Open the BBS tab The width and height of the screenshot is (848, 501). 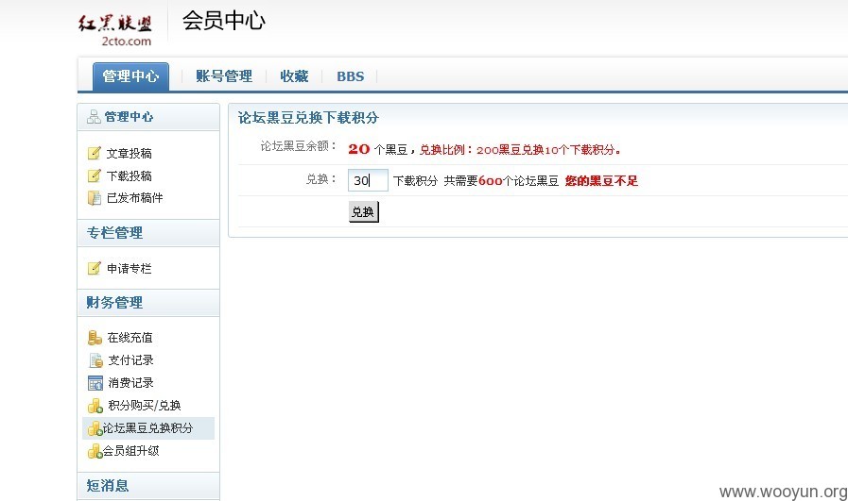pyautogui.click(x=351, y=76)
